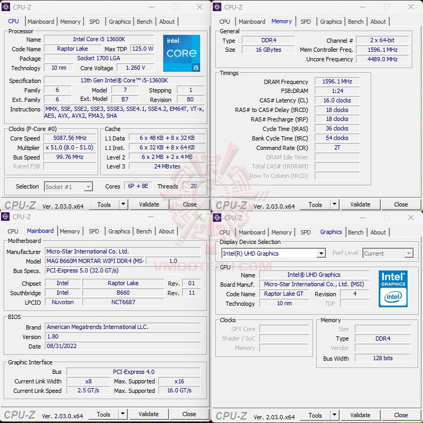
Task: Click Tools button in the Mainboard window
Action: (104, 414)
